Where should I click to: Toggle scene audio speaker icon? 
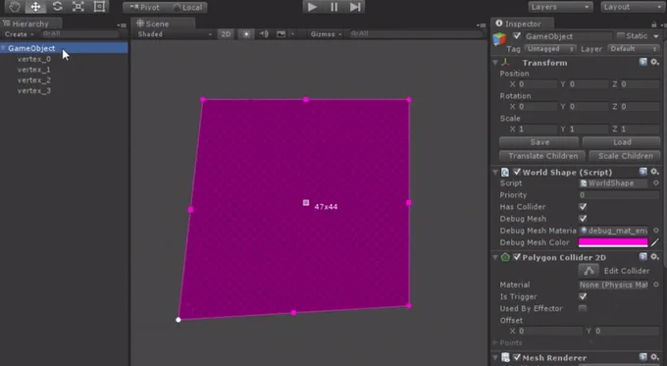coord(264,34)
